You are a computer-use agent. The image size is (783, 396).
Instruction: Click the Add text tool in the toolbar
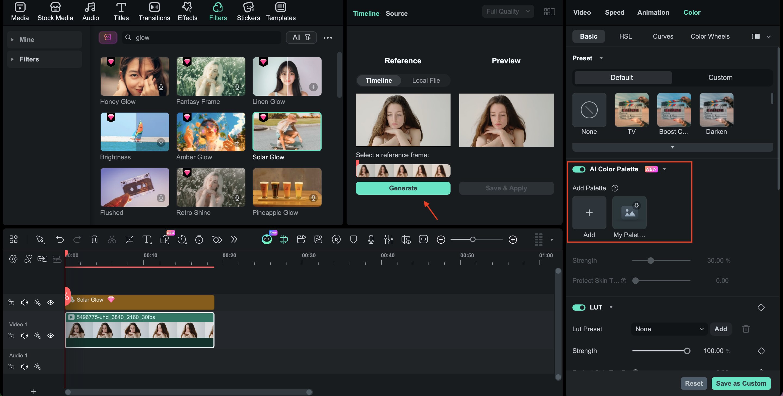coord(147,239)
